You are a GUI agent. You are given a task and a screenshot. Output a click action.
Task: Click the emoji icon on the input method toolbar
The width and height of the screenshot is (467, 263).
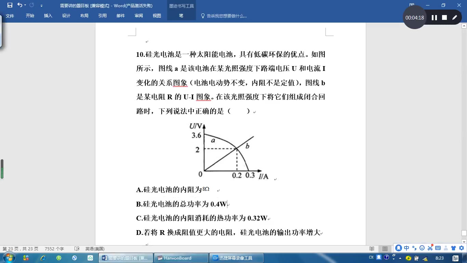coord(422,249)
